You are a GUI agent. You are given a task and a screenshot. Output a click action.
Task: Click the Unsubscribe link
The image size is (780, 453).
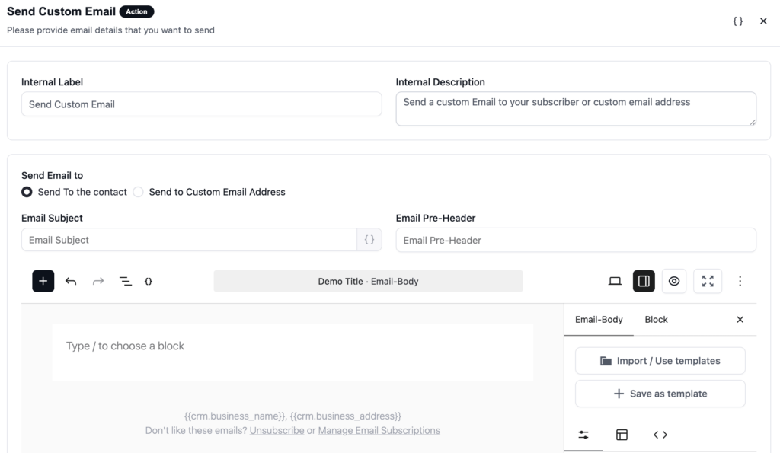coord(277,431)
